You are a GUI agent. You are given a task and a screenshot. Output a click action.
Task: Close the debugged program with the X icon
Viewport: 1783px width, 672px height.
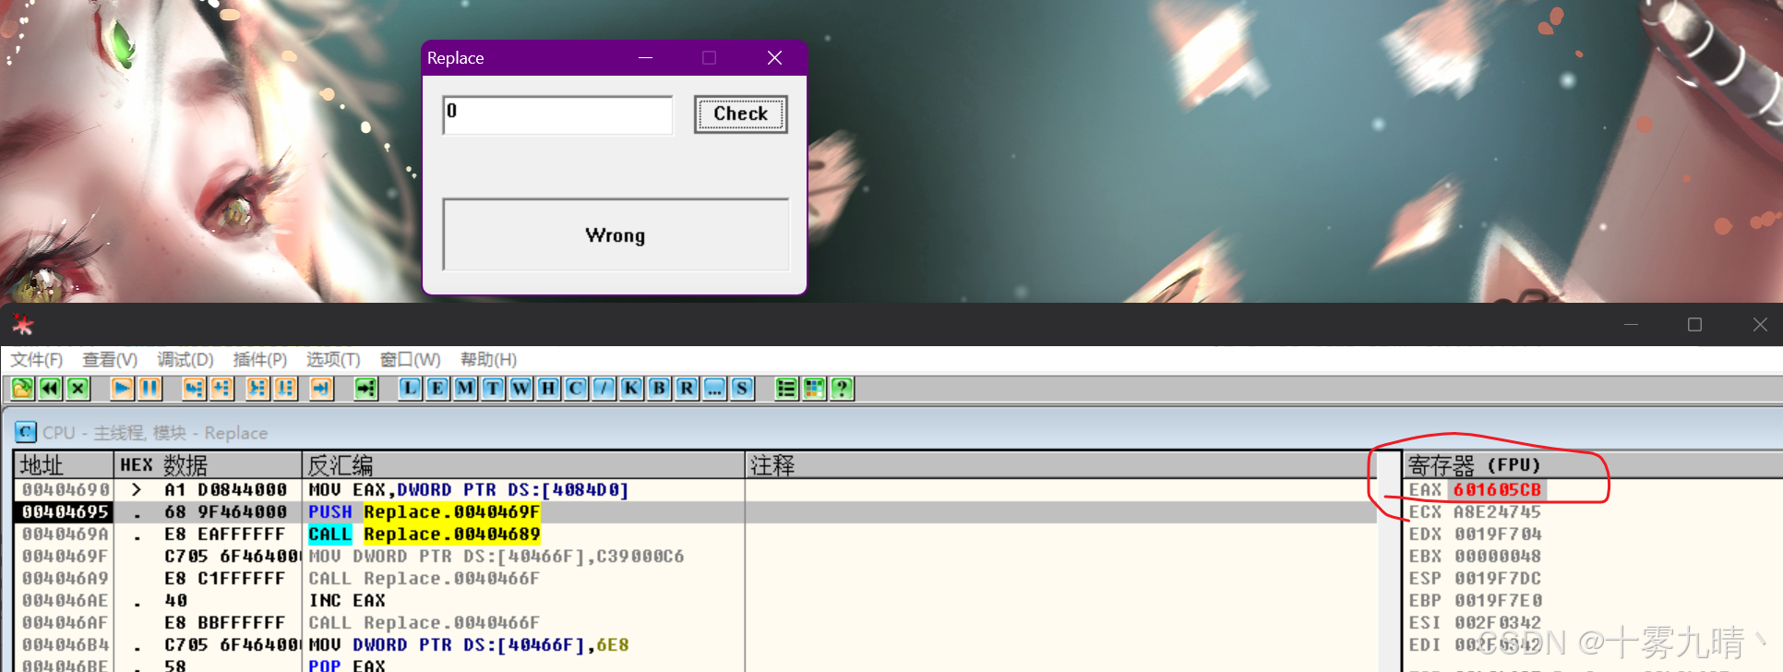78,389
